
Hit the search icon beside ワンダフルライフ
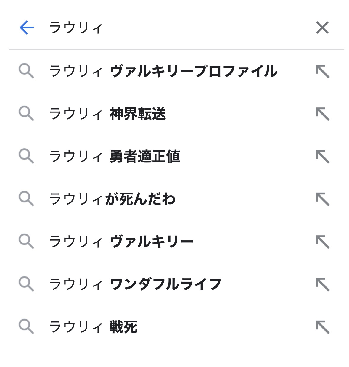pos(26,284)
